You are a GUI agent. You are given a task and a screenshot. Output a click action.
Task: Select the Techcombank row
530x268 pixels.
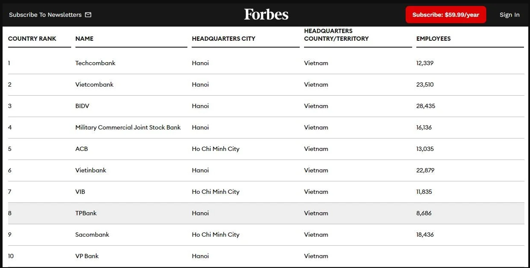266,63
